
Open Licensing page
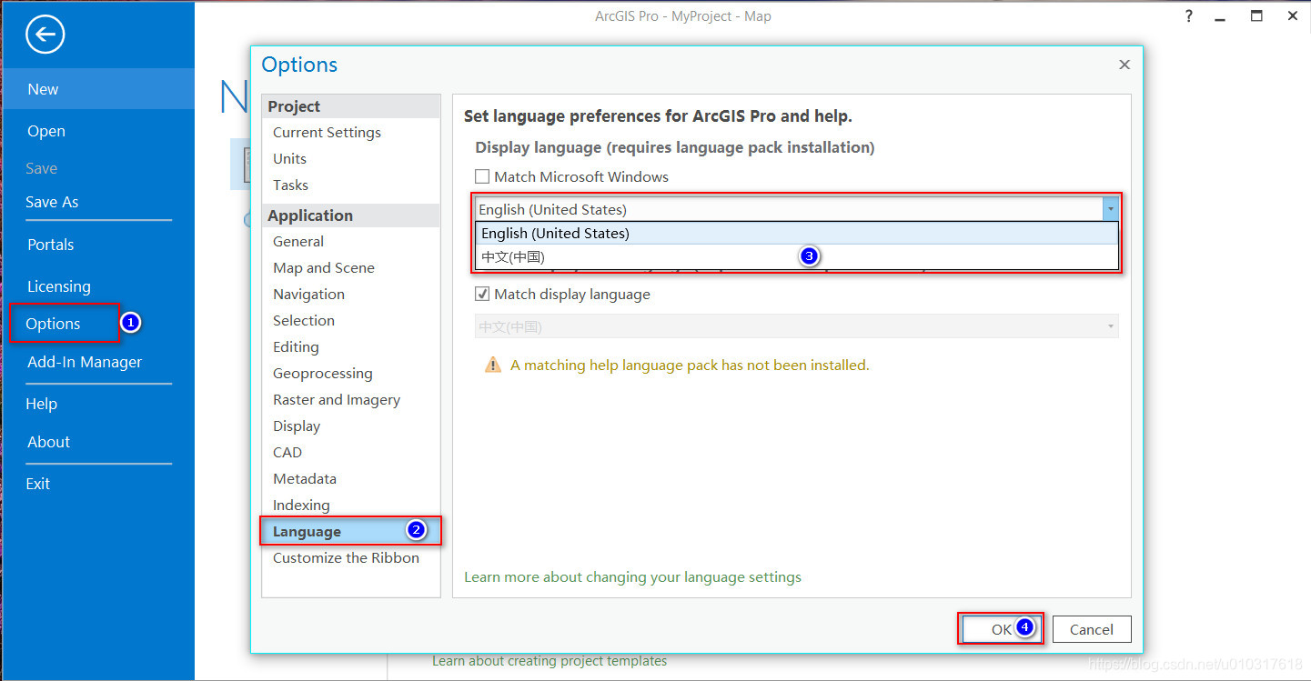tap(59, 286)
